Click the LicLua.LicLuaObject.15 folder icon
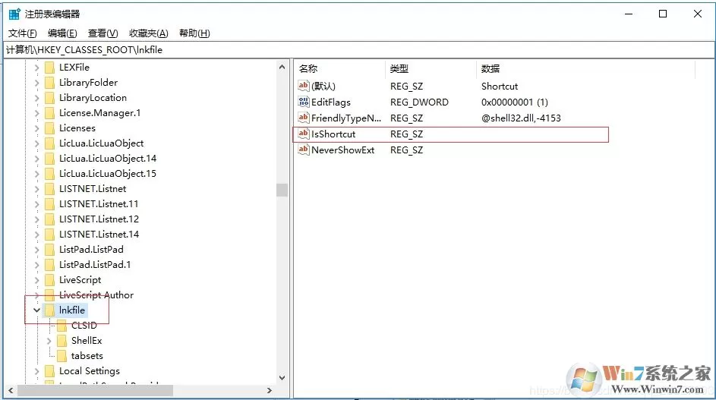716x400 pixels. click(50, 174)
